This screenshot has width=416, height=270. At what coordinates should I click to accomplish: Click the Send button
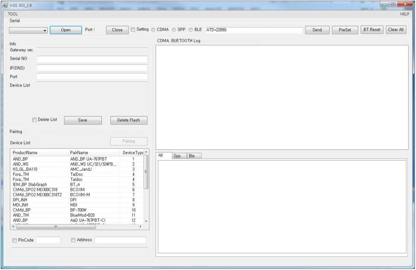(317, 30)
